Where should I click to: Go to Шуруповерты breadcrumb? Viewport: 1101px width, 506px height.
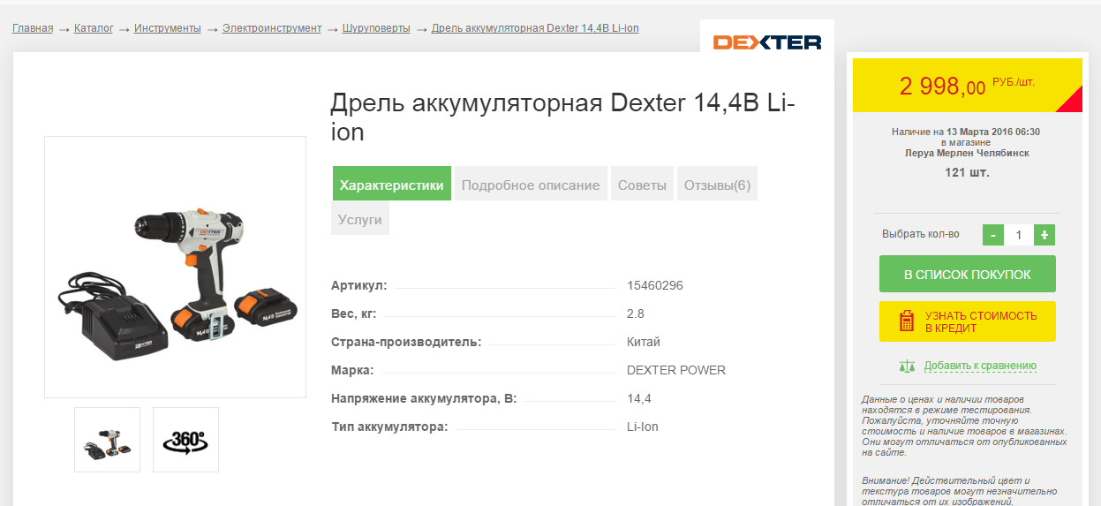[376, 28]
